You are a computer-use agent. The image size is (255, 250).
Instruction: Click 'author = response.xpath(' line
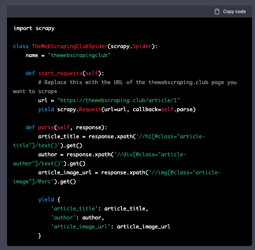112,154
